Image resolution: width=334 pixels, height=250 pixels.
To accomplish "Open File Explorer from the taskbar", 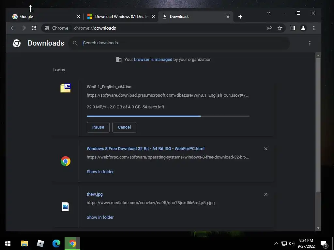I will (x=24, y=243).
